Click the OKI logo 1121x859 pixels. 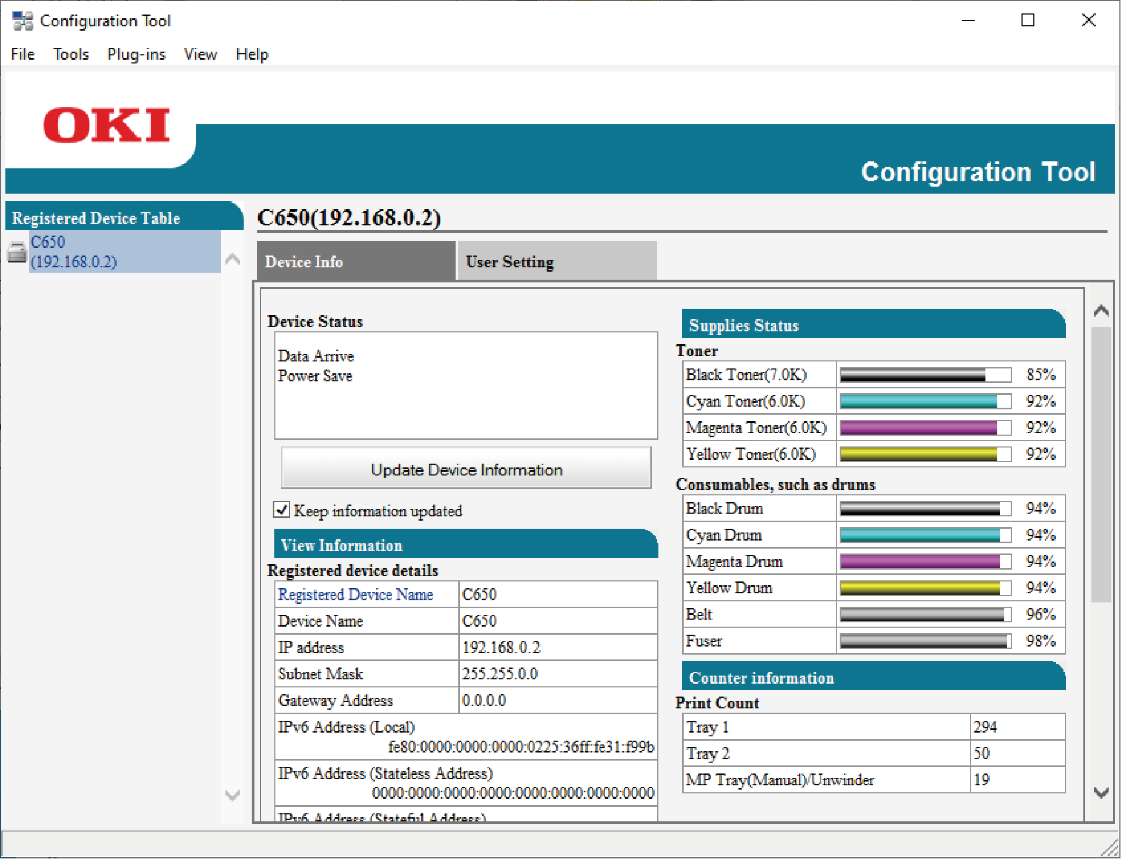[x=107, y=125]
